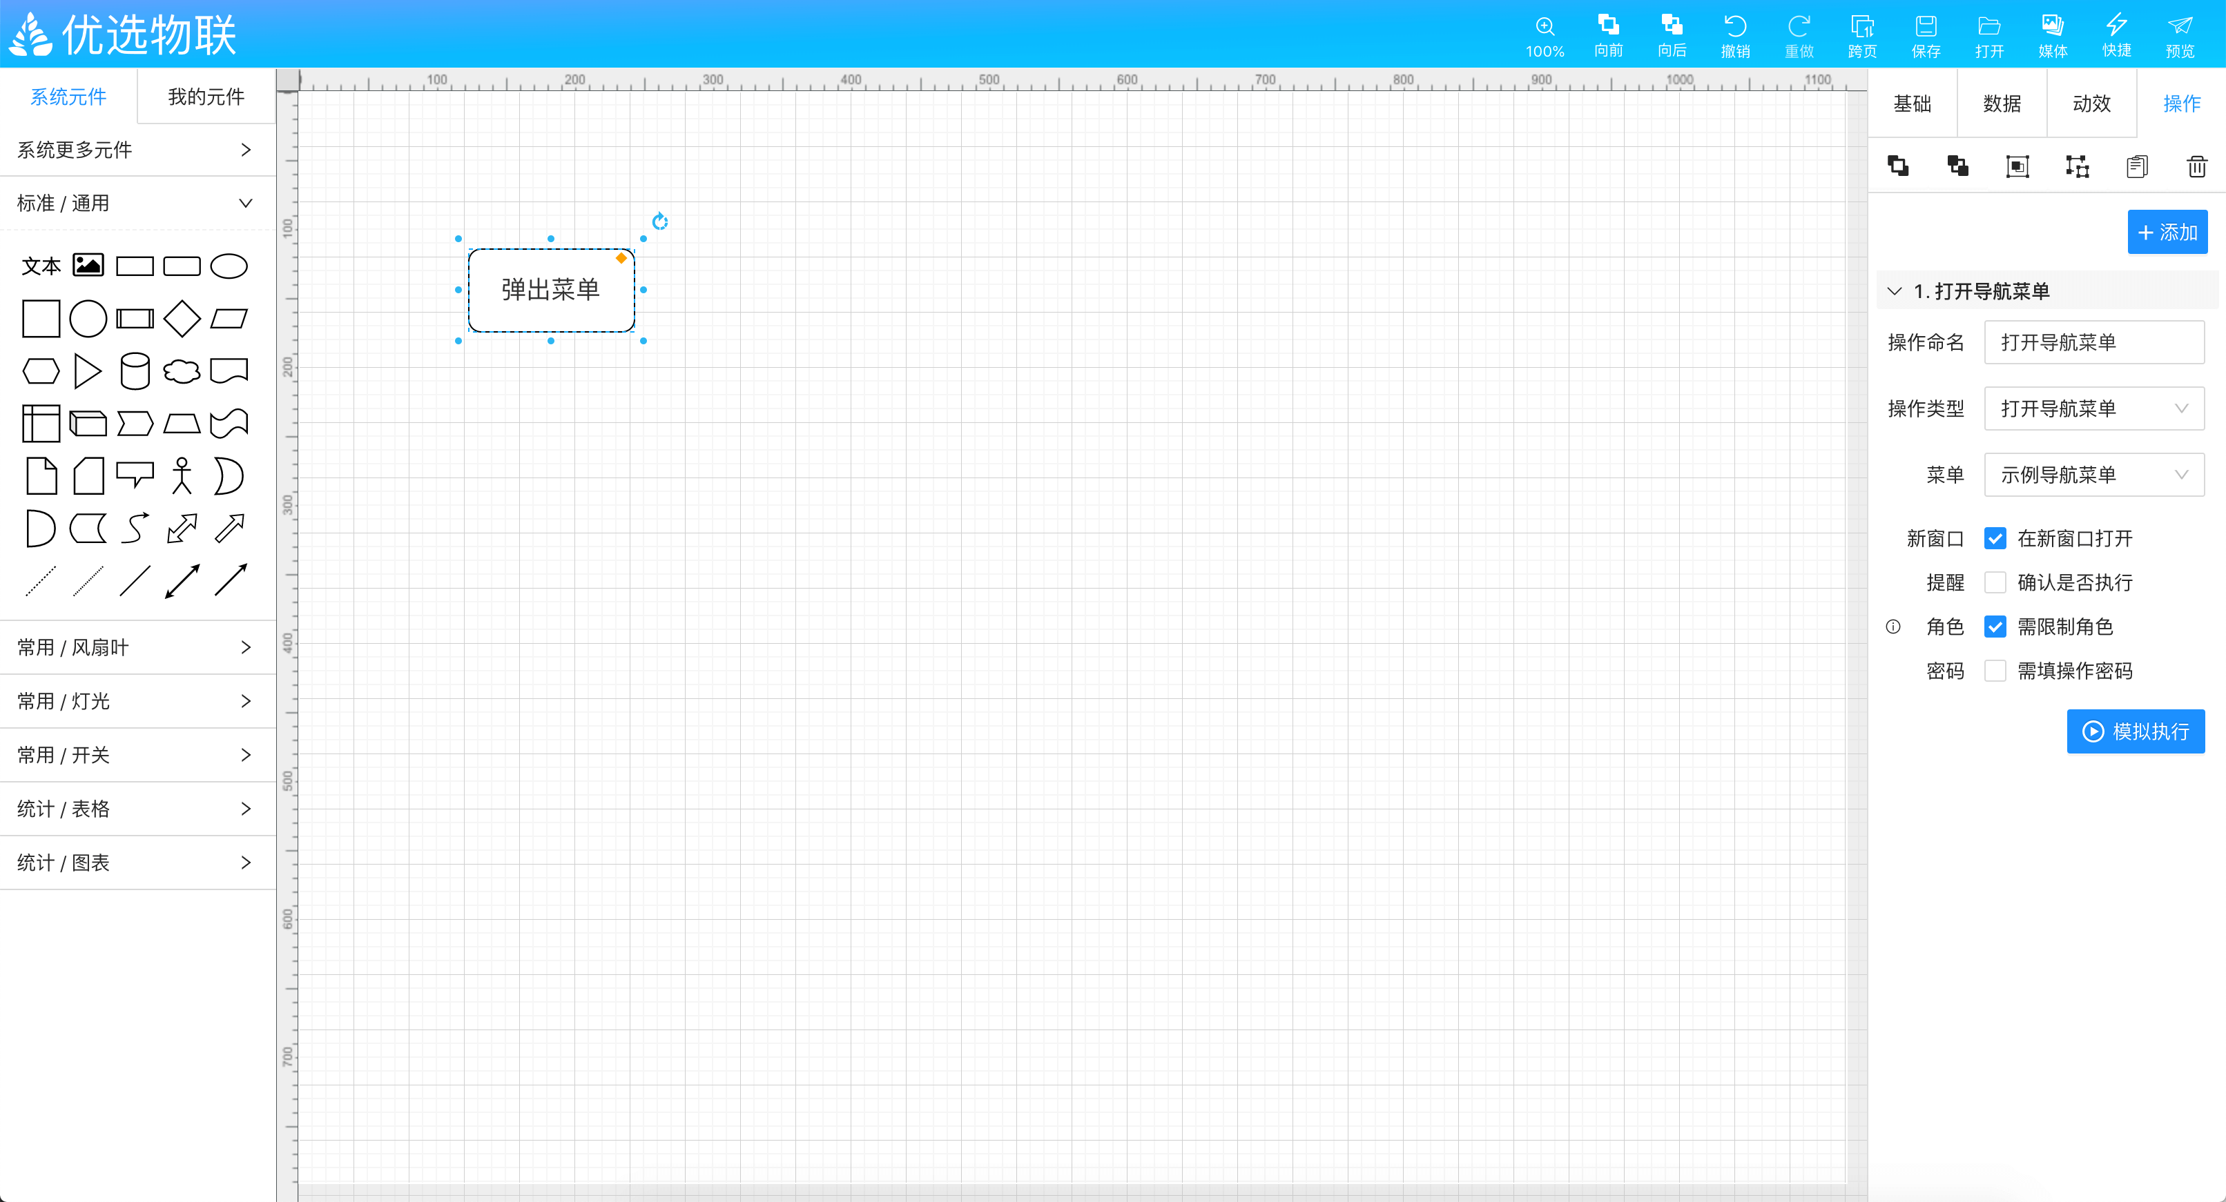Click the orange corner-radius handle

(621, 258)
